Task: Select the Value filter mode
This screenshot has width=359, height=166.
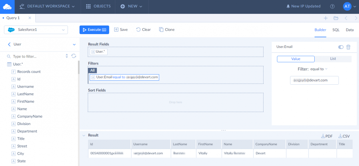Action: point(295,59)
